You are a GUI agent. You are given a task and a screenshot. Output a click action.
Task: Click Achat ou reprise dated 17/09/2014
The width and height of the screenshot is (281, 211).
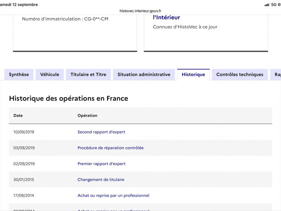tap(113, 196)
